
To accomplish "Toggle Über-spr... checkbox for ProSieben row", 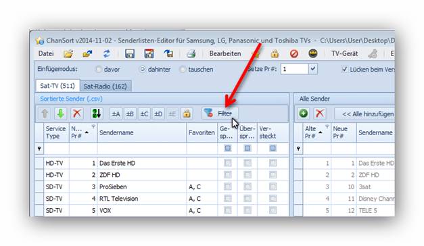I will pos(248,187).
